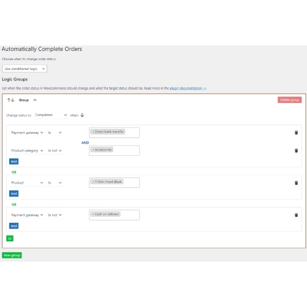The height and width of the screenshot is (307, 307).
Task: Open the Is operator for T-Shirt Front Black
Action: click(x=55, y=182)
